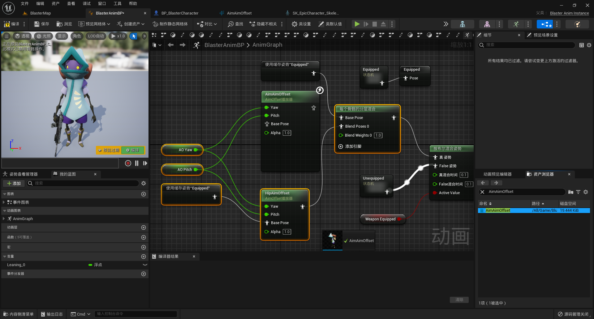Screen dimensions: 594x319
Task: Click the Make Static Mesh (制作静态网格体) button
Action: (x=170, y=24)
